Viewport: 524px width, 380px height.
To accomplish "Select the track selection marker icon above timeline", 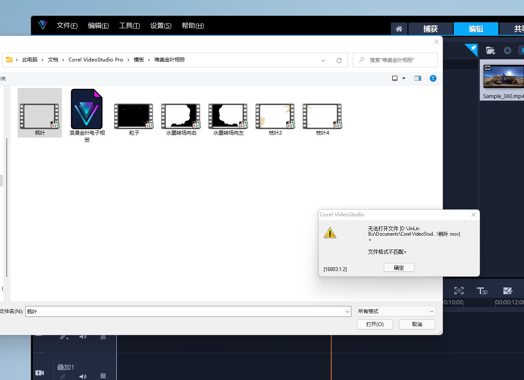I will tap(459, 290).
